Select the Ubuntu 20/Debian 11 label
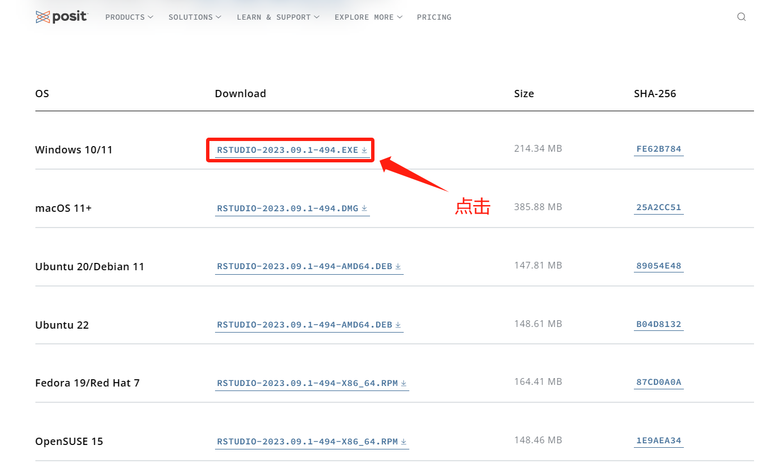The image size is (772, 468). click(90, 266)
